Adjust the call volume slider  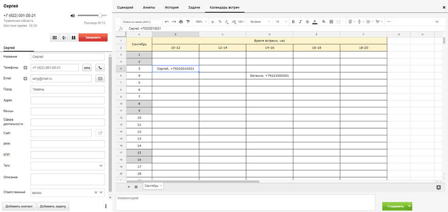100,16
